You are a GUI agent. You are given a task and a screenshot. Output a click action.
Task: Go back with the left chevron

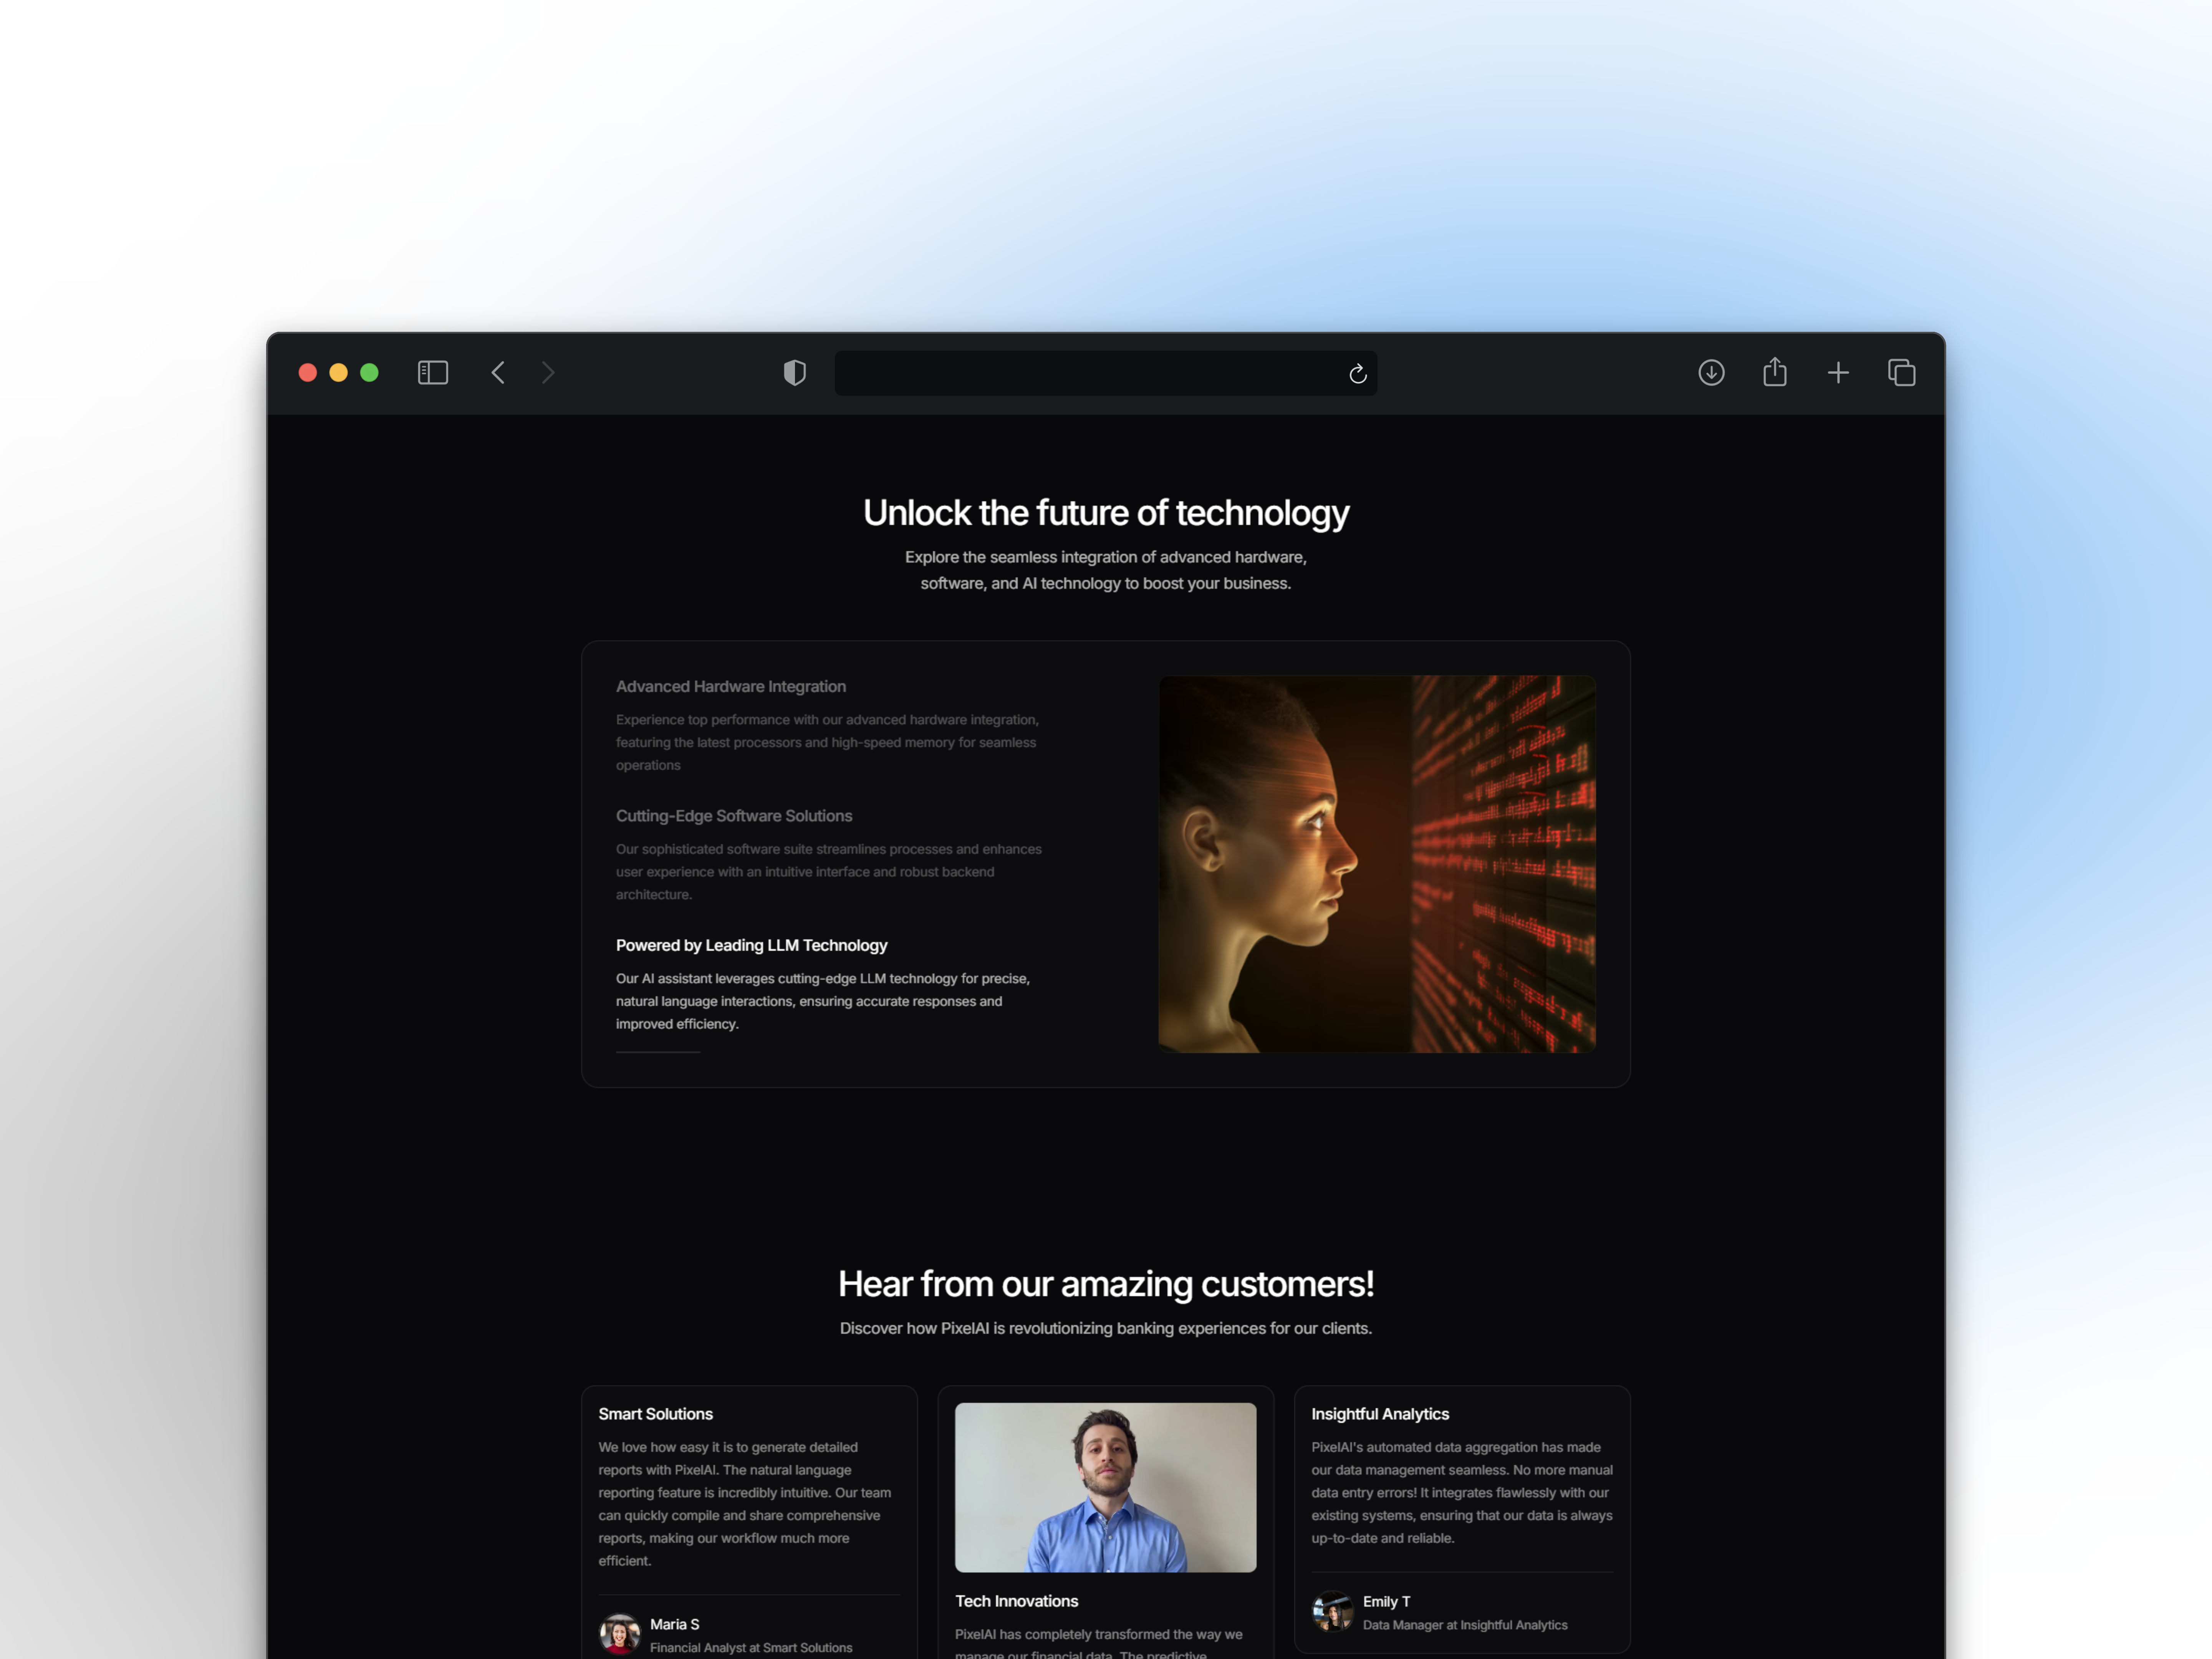(498, 373)
